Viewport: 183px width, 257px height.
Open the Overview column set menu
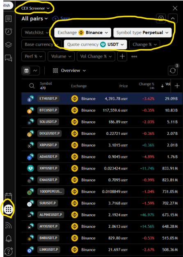(69, 71)
